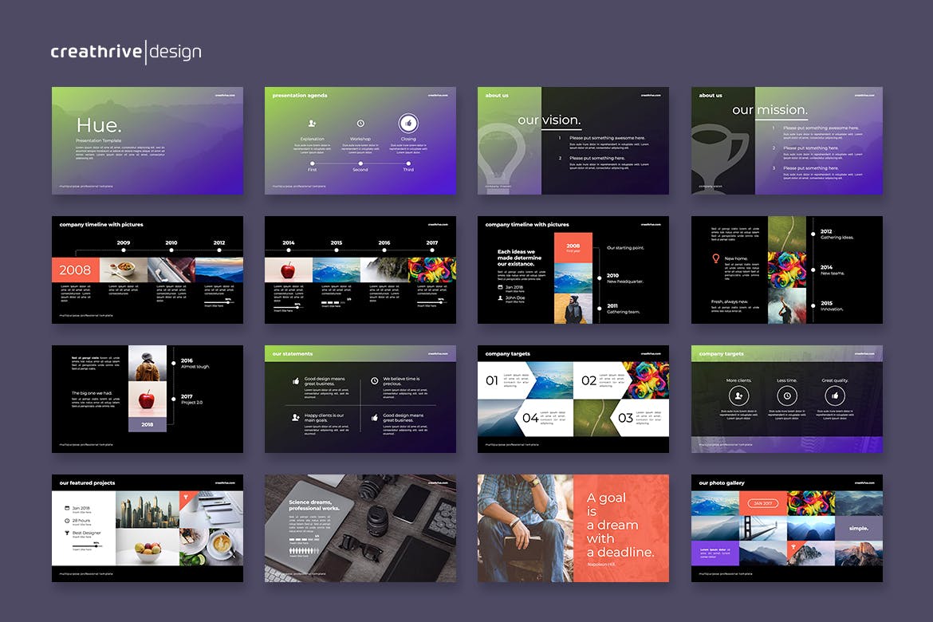Image resolution: width=933 pixels, height=622 pixels.
Task: Click the thumbs-up Closing icon
Action: tap(408, 124)
